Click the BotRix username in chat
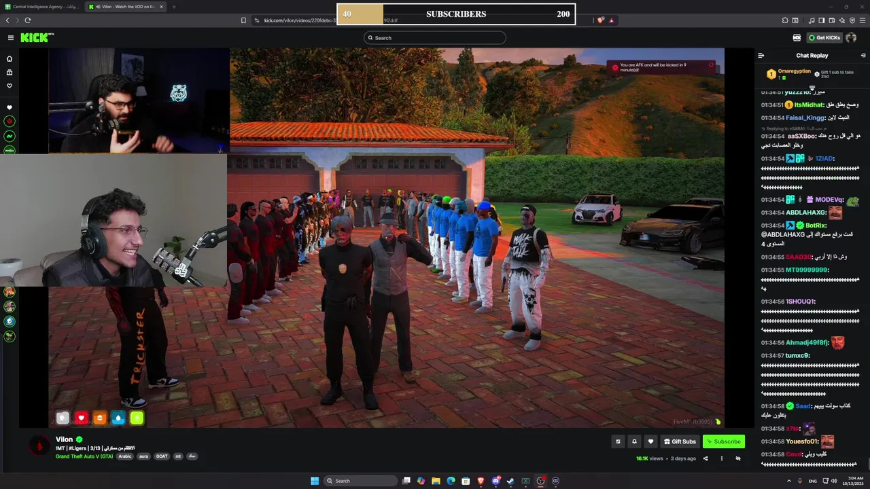The height and width of the screenshot is (489, 870). click(816, 225)
